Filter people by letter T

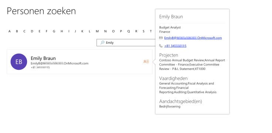pyautogui.click(x=151, y=31)
